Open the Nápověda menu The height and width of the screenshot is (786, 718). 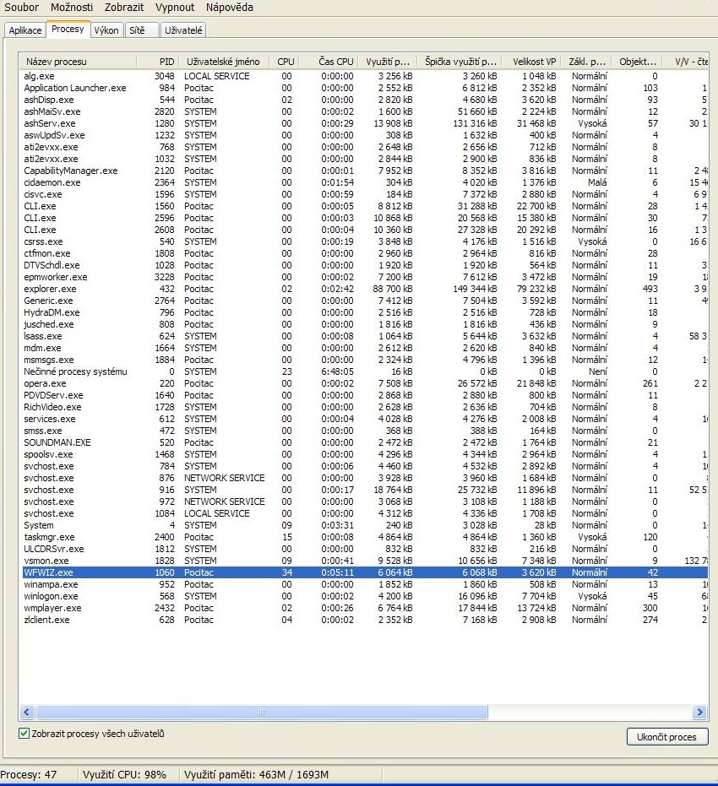coord(229,8)
